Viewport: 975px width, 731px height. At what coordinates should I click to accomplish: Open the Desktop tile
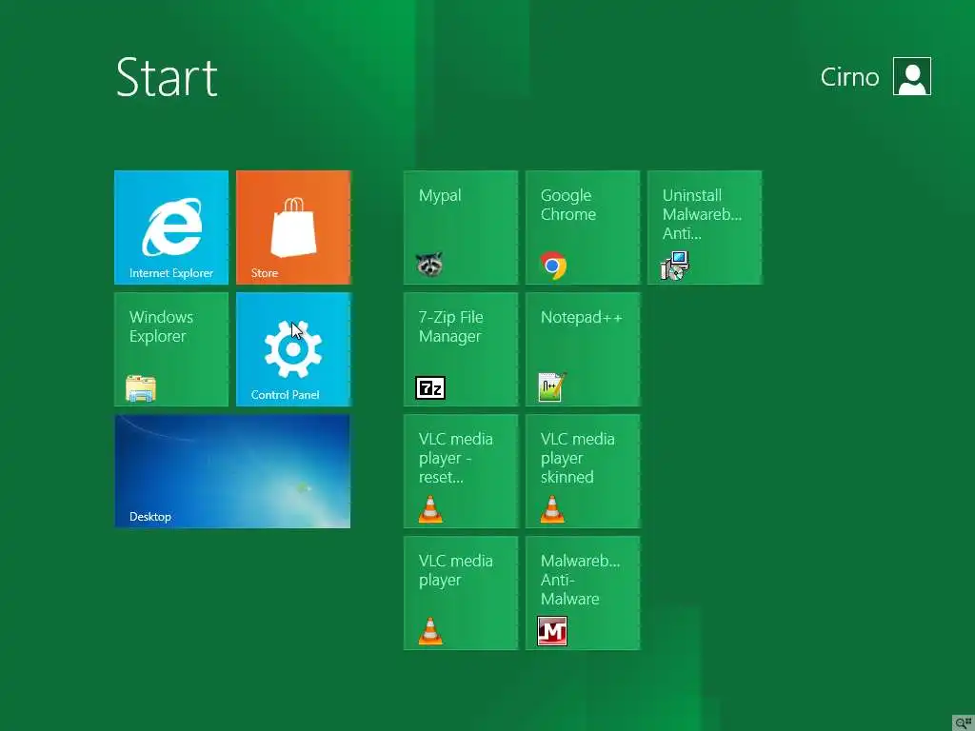point(232,470)
